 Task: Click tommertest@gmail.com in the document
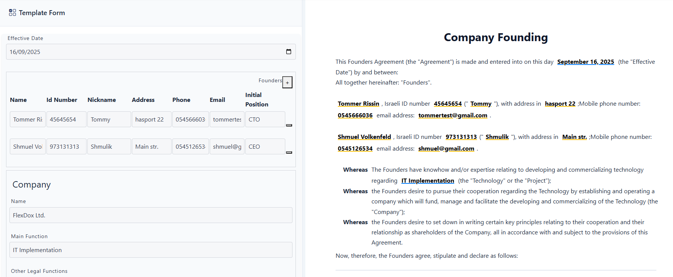(453, 115)
